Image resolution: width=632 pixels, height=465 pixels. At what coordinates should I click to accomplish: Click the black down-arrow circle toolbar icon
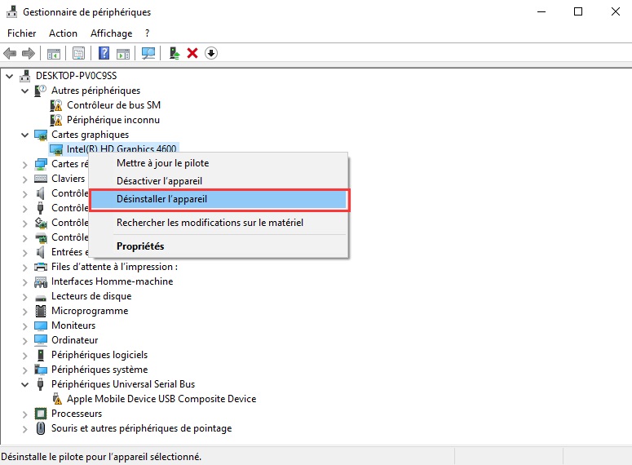(x=211, y=53)
